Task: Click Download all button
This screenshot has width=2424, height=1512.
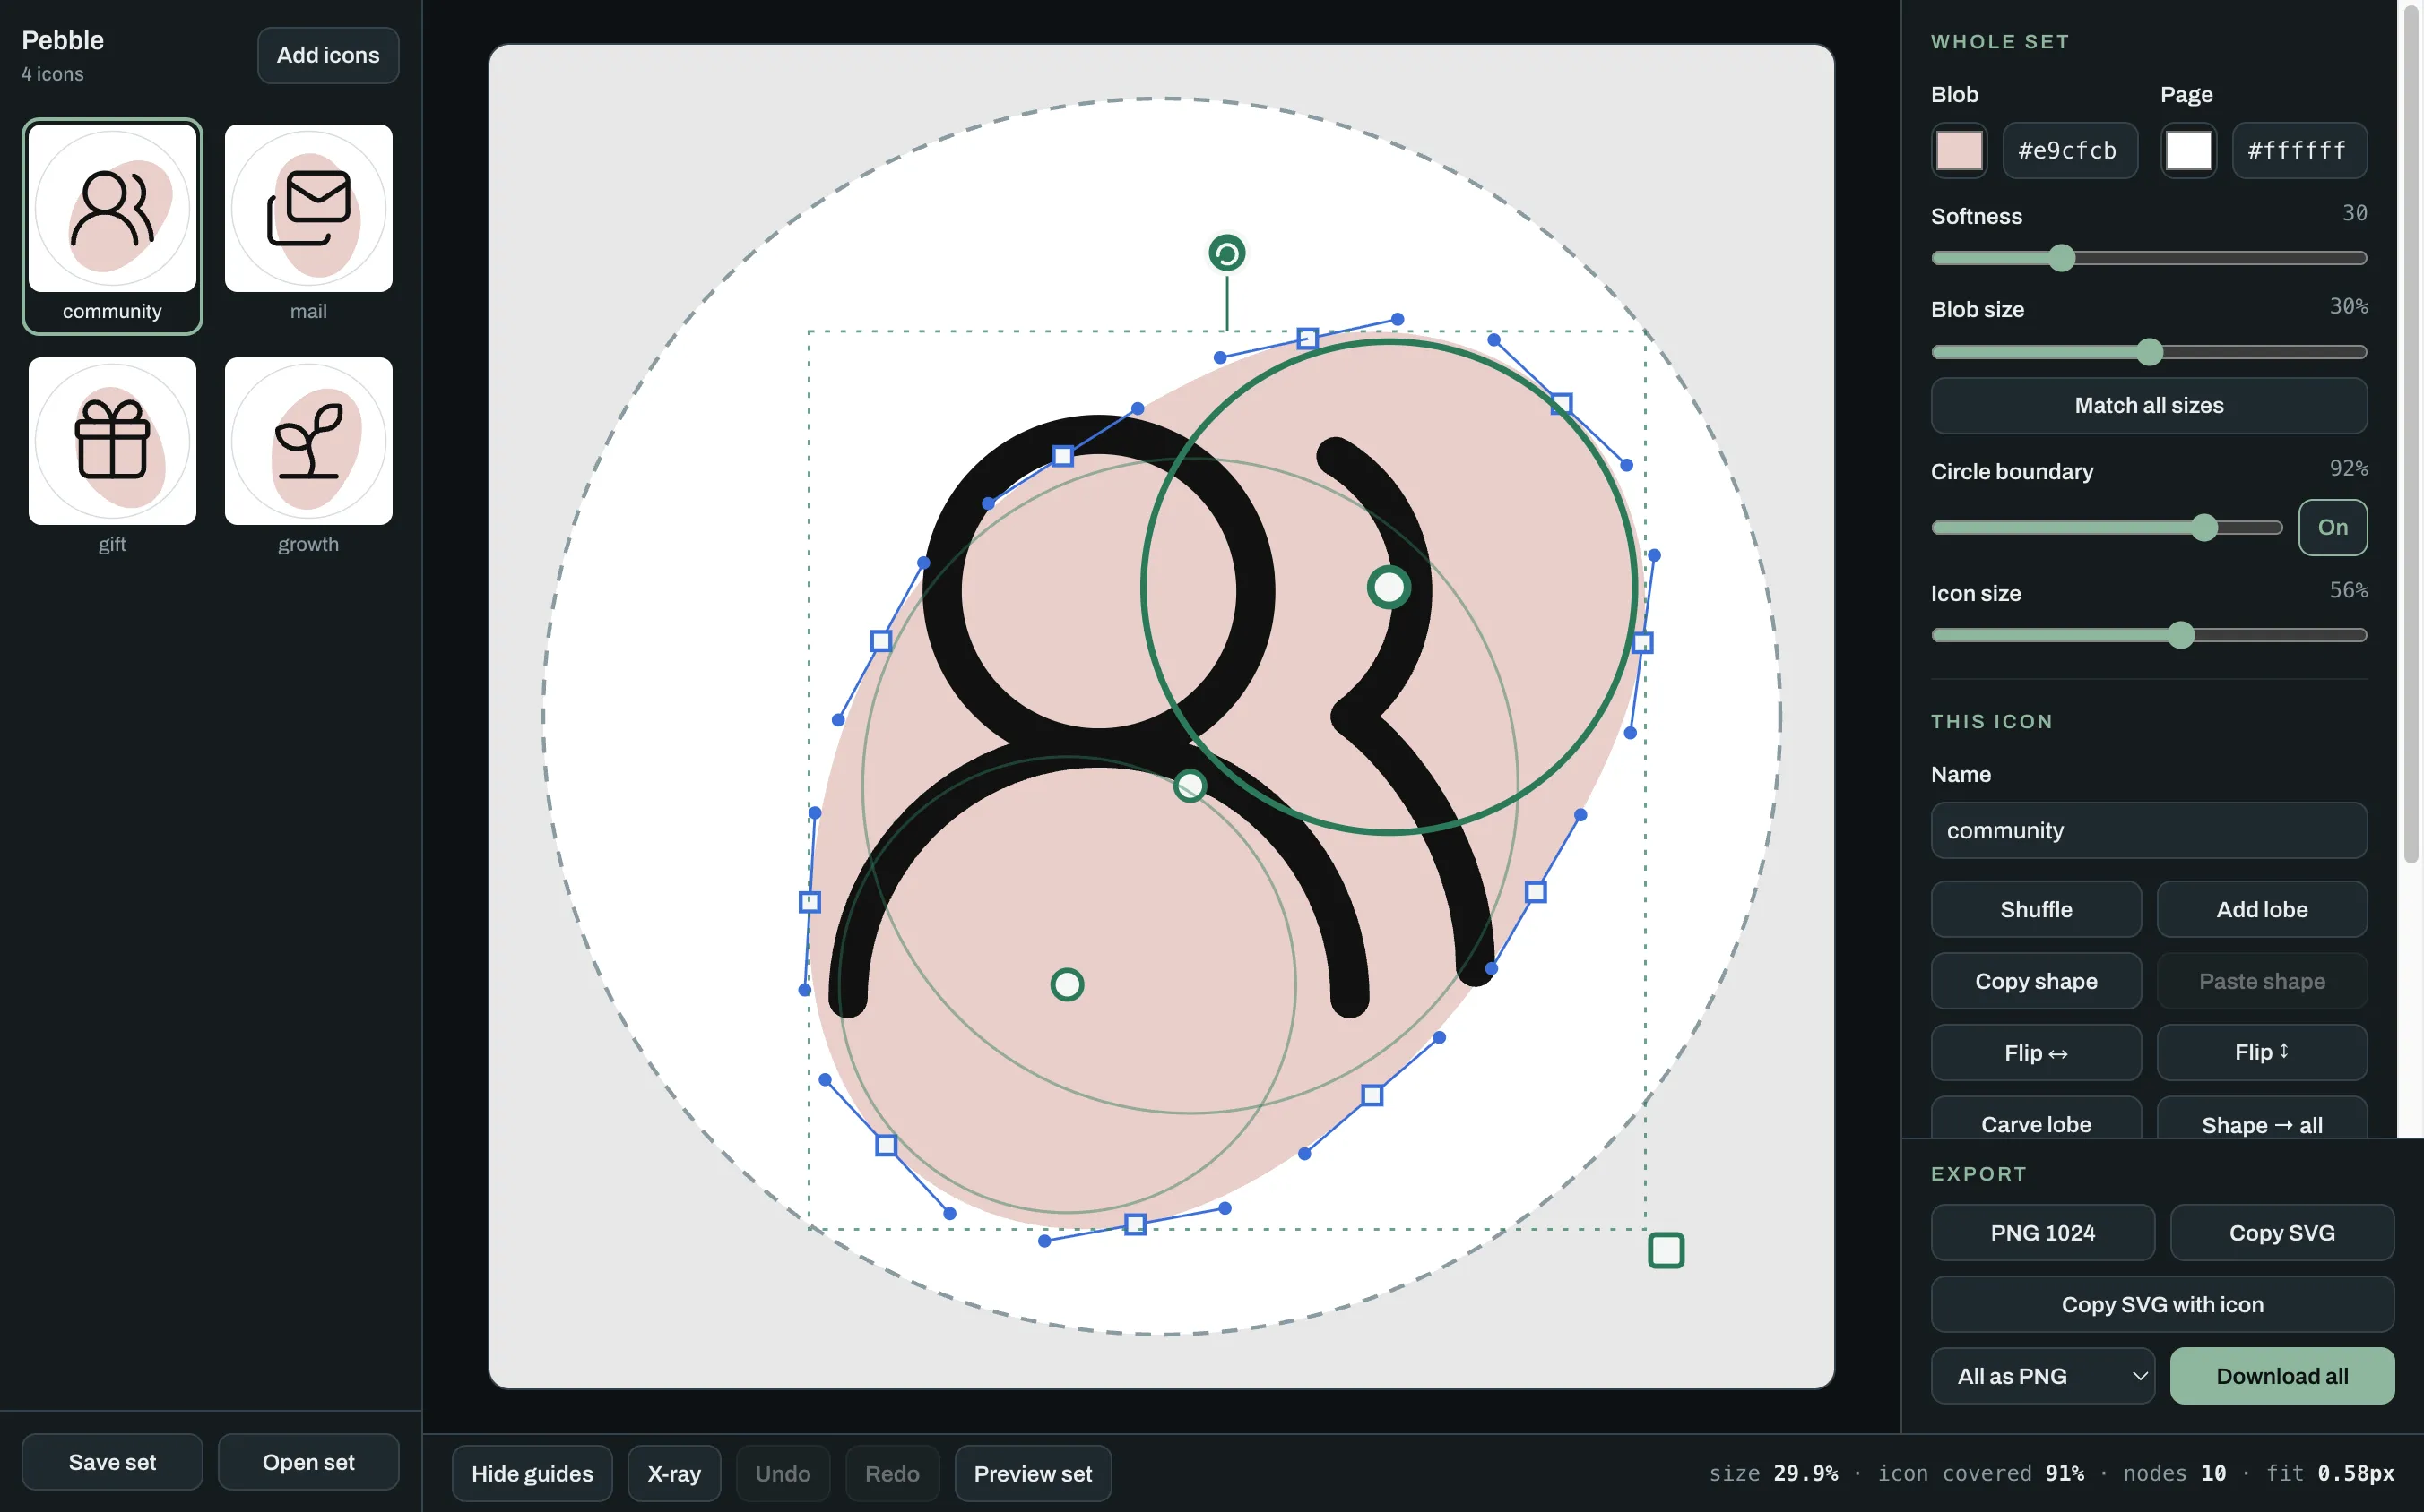Action: (2281, 1376)
